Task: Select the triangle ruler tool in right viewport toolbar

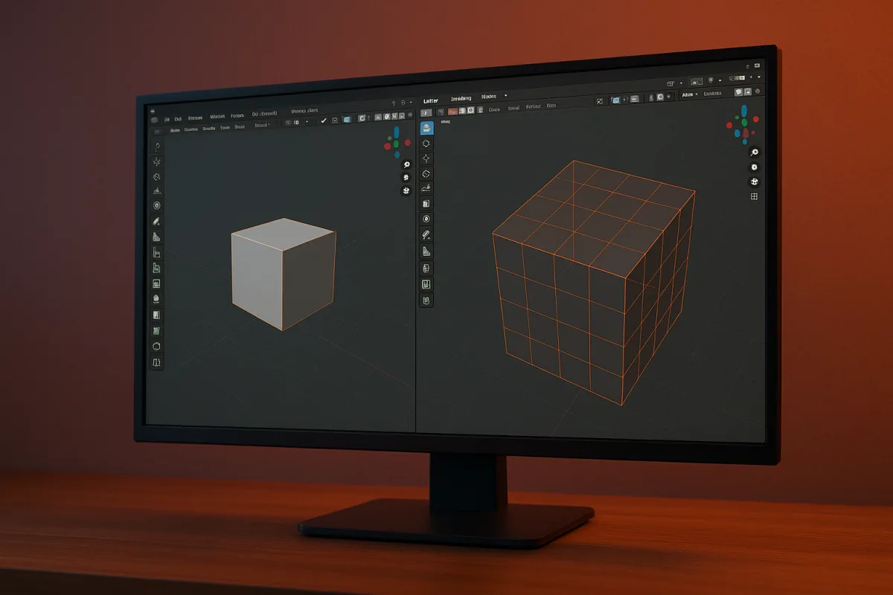Action: (426, 251)
